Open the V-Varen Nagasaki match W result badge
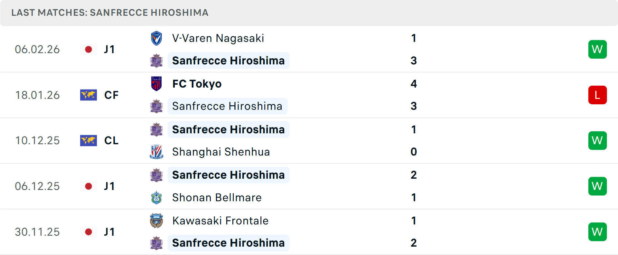The height and width of the screenshot is (255, 618). (597, 49)
